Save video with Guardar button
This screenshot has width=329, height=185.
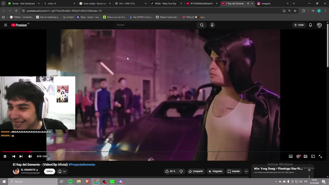tap(234, 171)
